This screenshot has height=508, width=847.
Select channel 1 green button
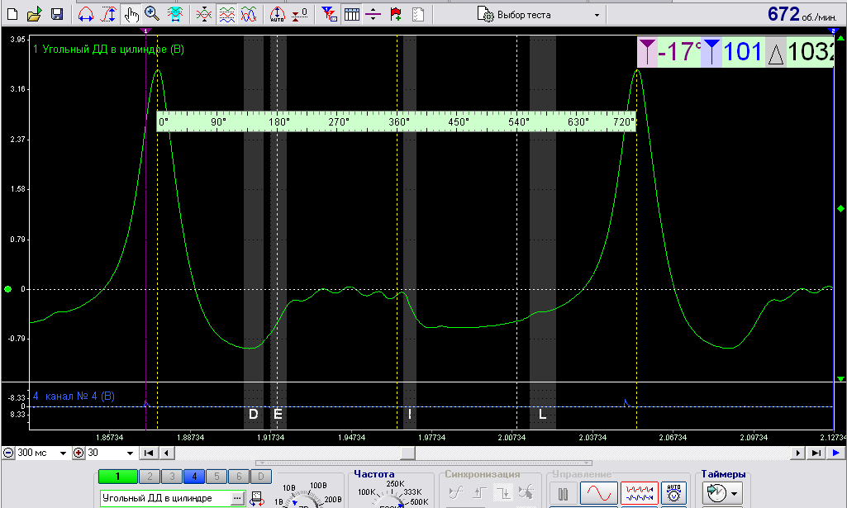coord(118,477)
